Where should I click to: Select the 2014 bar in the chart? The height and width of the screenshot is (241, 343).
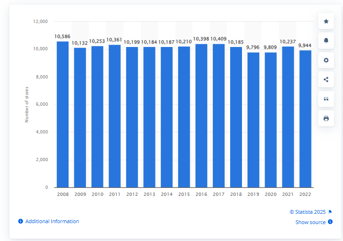point(167,117)
